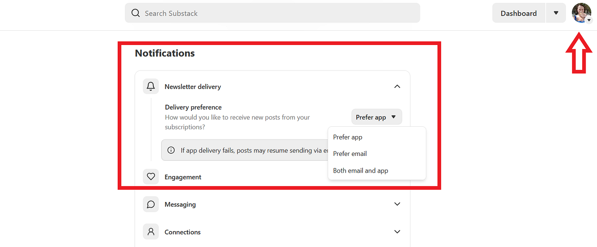Choose Both email and app delivery
This screenshot has width=597, height=247.
pyautogui.click(x=360, y=170)
